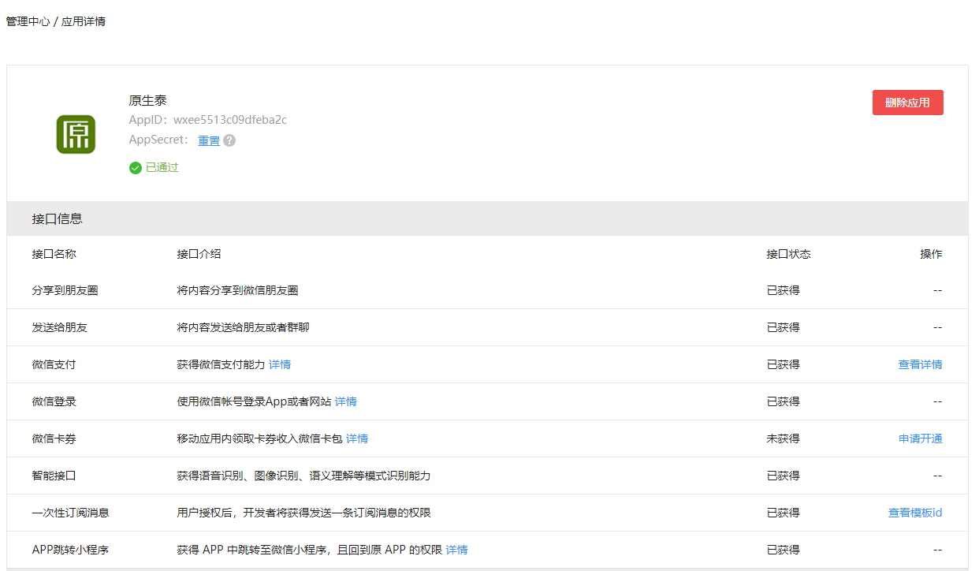Click the 智能接口 interface name

[x=54, y=476]
